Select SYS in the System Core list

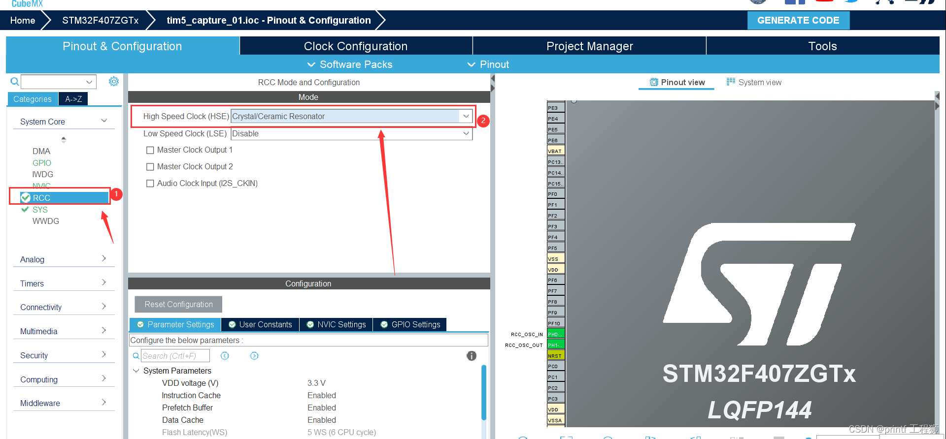[40, 210]
